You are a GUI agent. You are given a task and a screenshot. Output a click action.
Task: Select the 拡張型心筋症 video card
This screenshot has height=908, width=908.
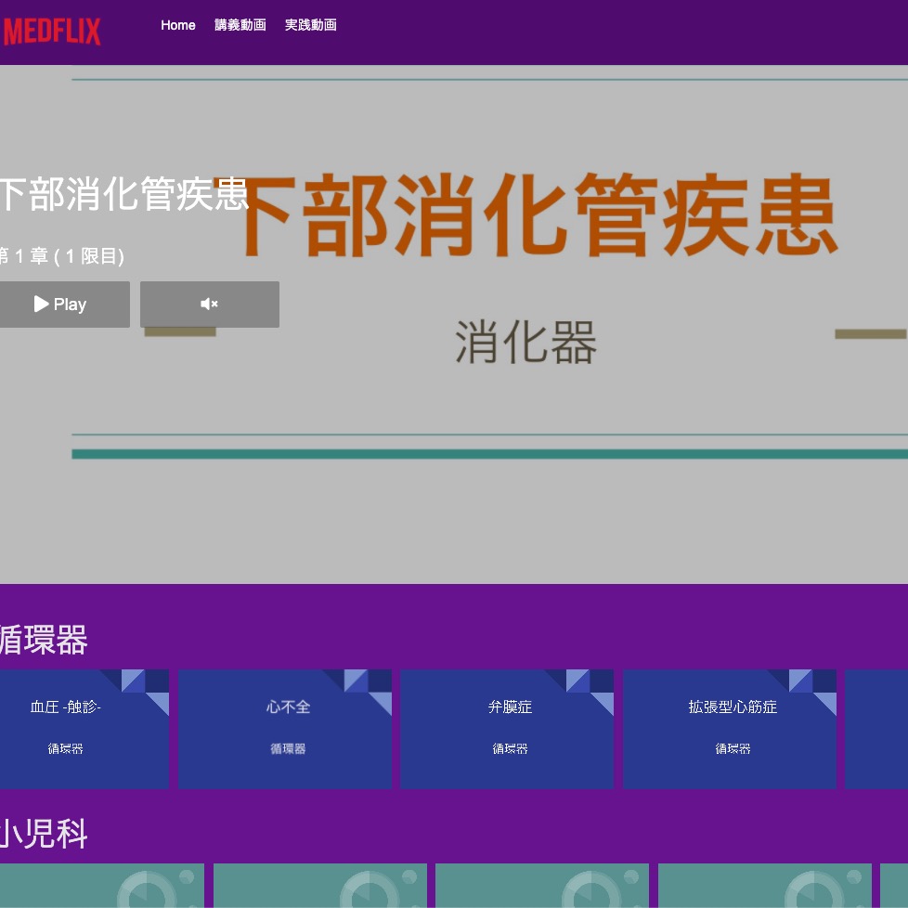[729, 729]
